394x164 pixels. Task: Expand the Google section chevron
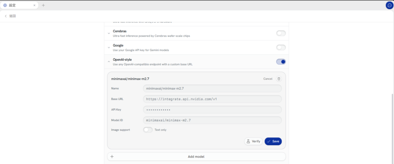109,47
